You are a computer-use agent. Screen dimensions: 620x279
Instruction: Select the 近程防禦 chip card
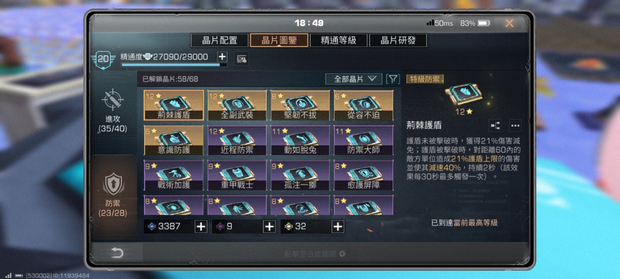237,140
